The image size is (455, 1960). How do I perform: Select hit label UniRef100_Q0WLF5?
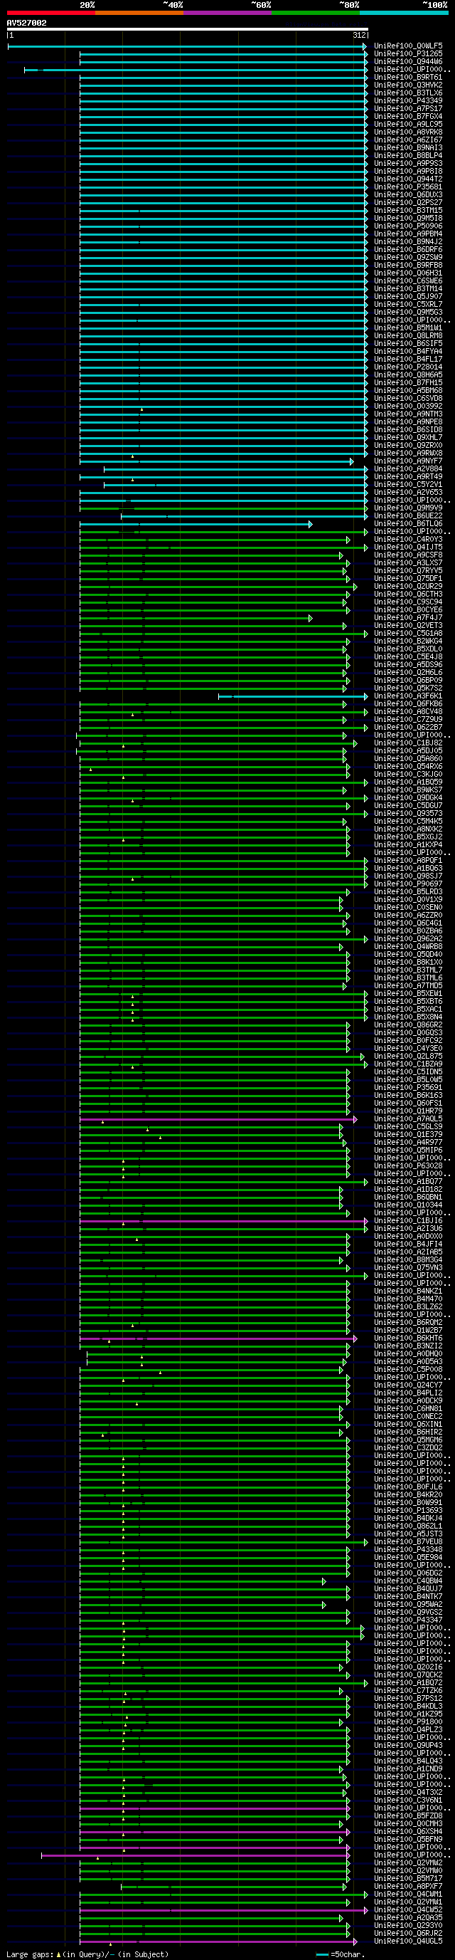coord(409,46)
